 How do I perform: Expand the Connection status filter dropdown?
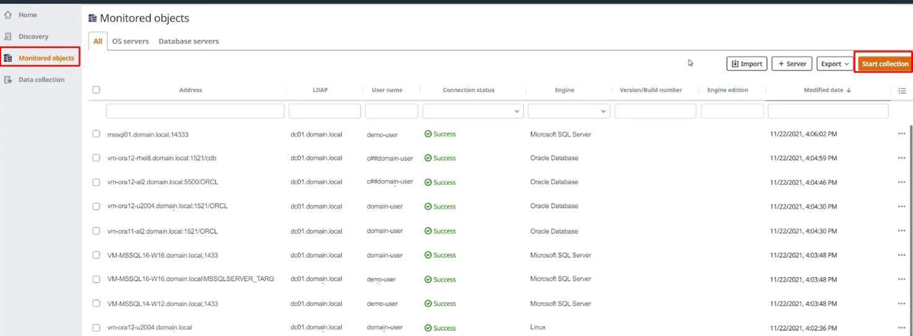(x=473, y=111)
